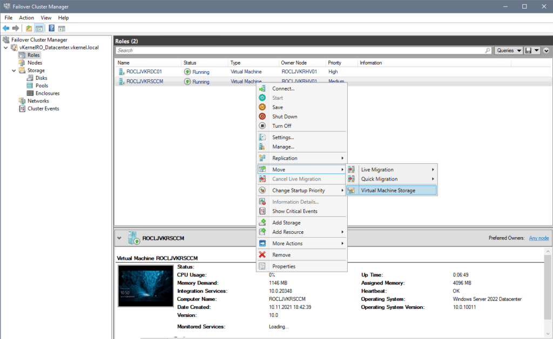
Task: Expand the Quick Migration submenu arrow
Action: pos(433,179)
